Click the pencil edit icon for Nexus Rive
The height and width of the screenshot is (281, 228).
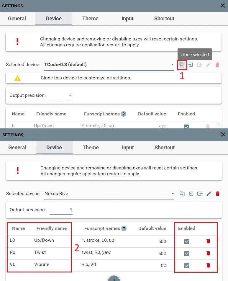click(209, 194)
